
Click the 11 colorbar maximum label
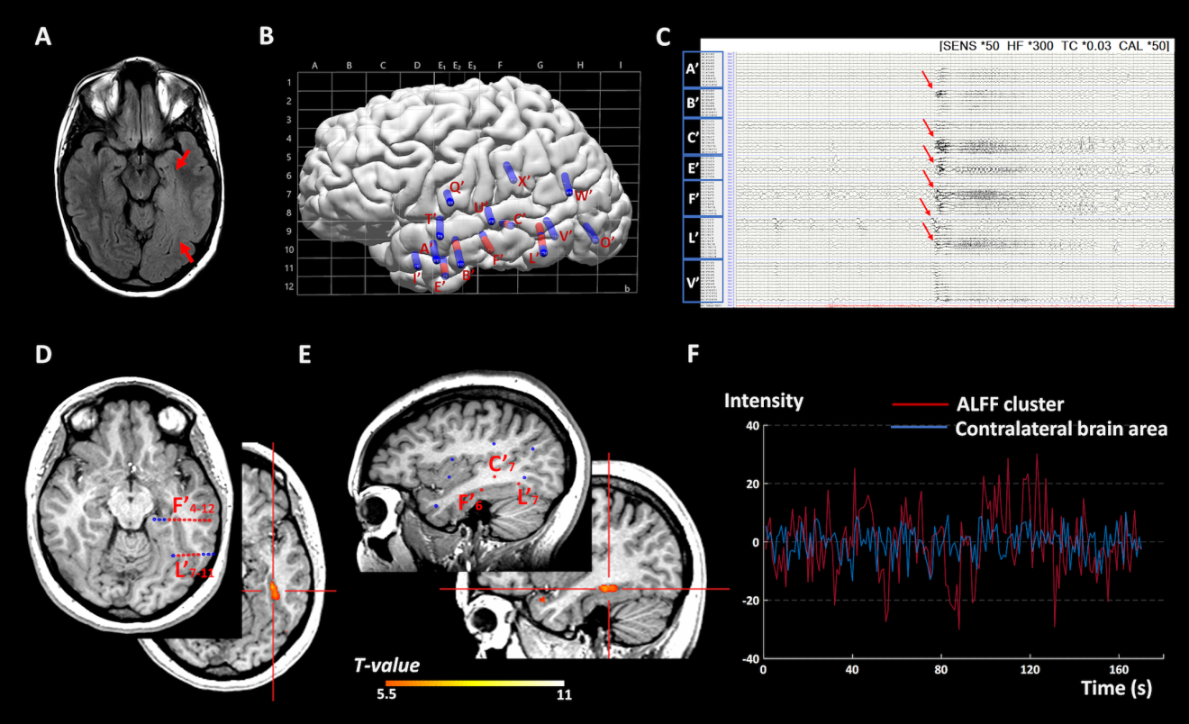click(x=564, y=696)
